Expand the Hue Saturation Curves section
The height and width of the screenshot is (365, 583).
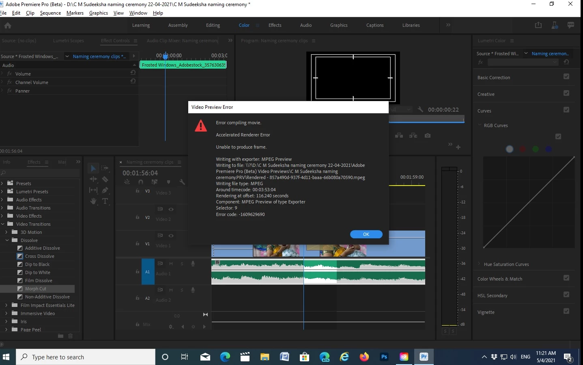(480, 264)
